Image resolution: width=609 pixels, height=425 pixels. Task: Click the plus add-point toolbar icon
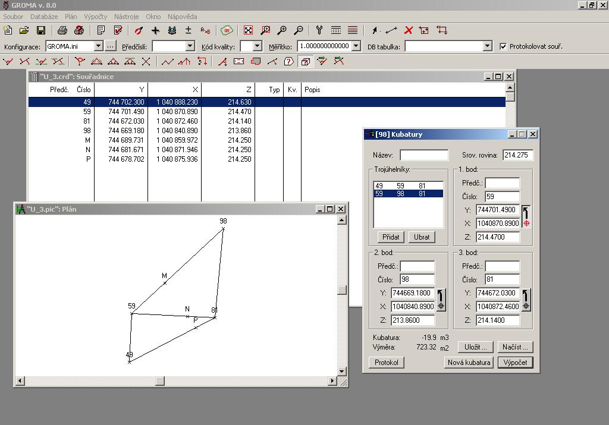coord(155,30)
